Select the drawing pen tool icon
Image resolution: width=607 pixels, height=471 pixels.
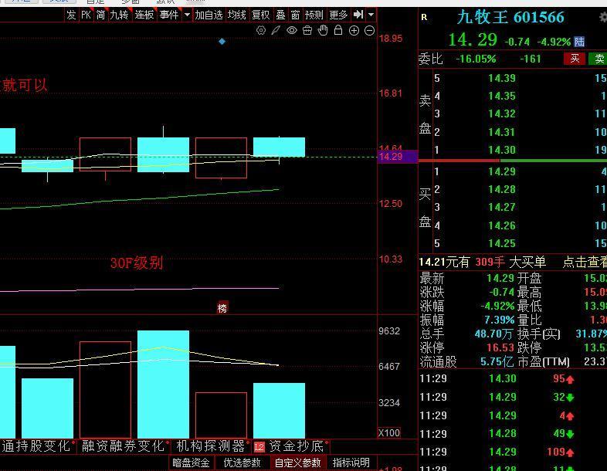point(276,31)
